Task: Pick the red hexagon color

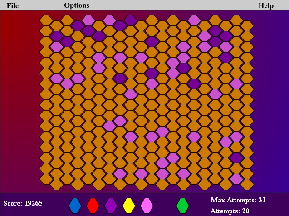Action: [93, 206]
